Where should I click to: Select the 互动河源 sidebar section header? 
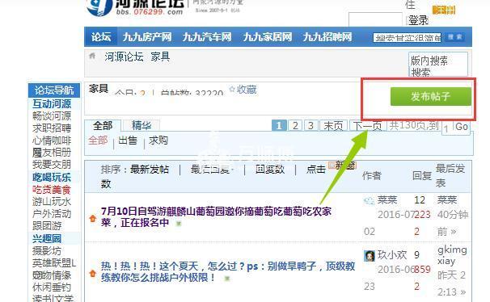click(52, 104)
